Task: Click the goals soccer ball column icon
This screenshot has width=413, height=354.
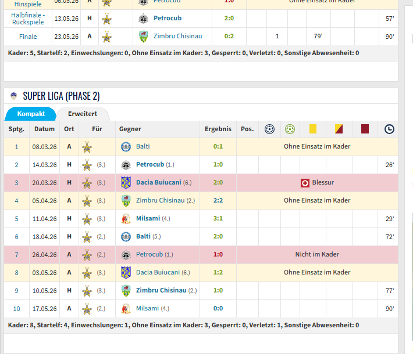Action: coord(269,129)
